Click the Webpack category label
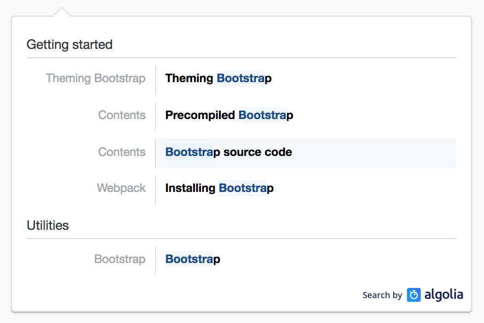Viewport: 484px width, 323px height. (x=121, y=188)
